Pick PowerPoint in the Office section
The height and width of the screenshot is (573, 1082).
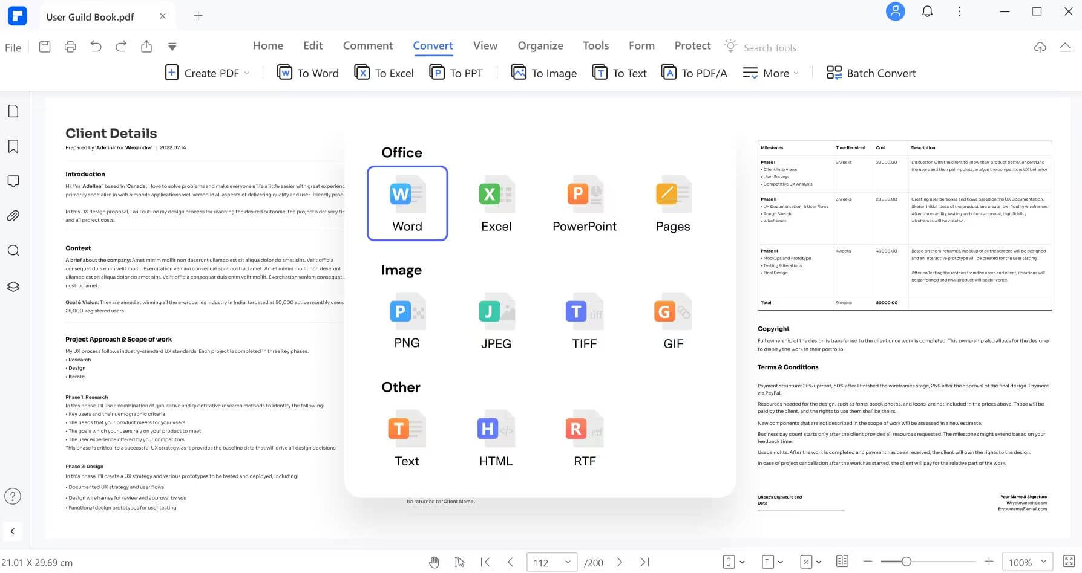(585, 204)
